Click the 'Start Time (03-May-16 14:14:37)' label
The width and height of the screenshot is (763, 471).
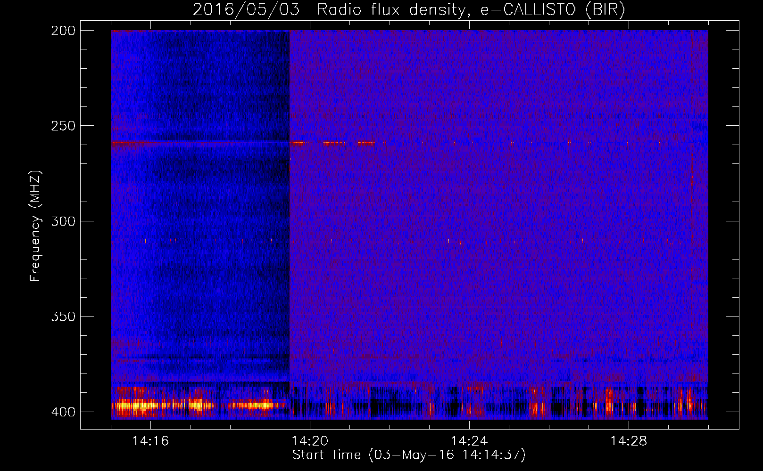(x=408, y=455)
